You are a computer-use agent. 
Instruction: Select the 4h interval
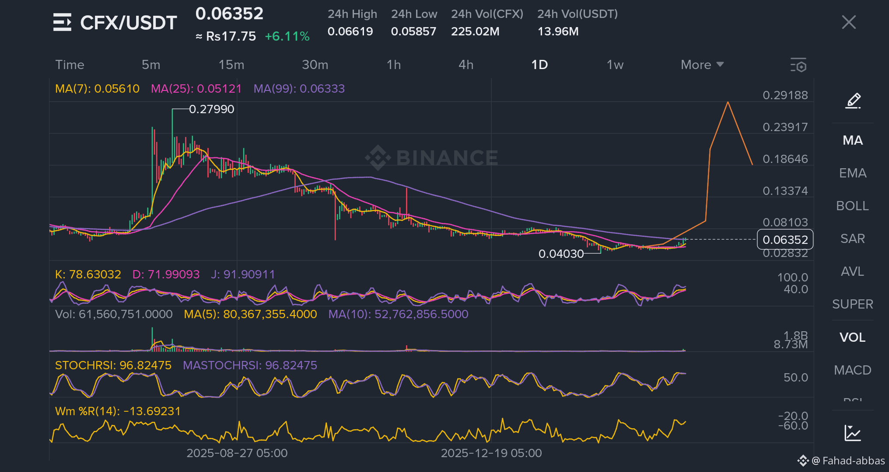click(x=466, y=65)
